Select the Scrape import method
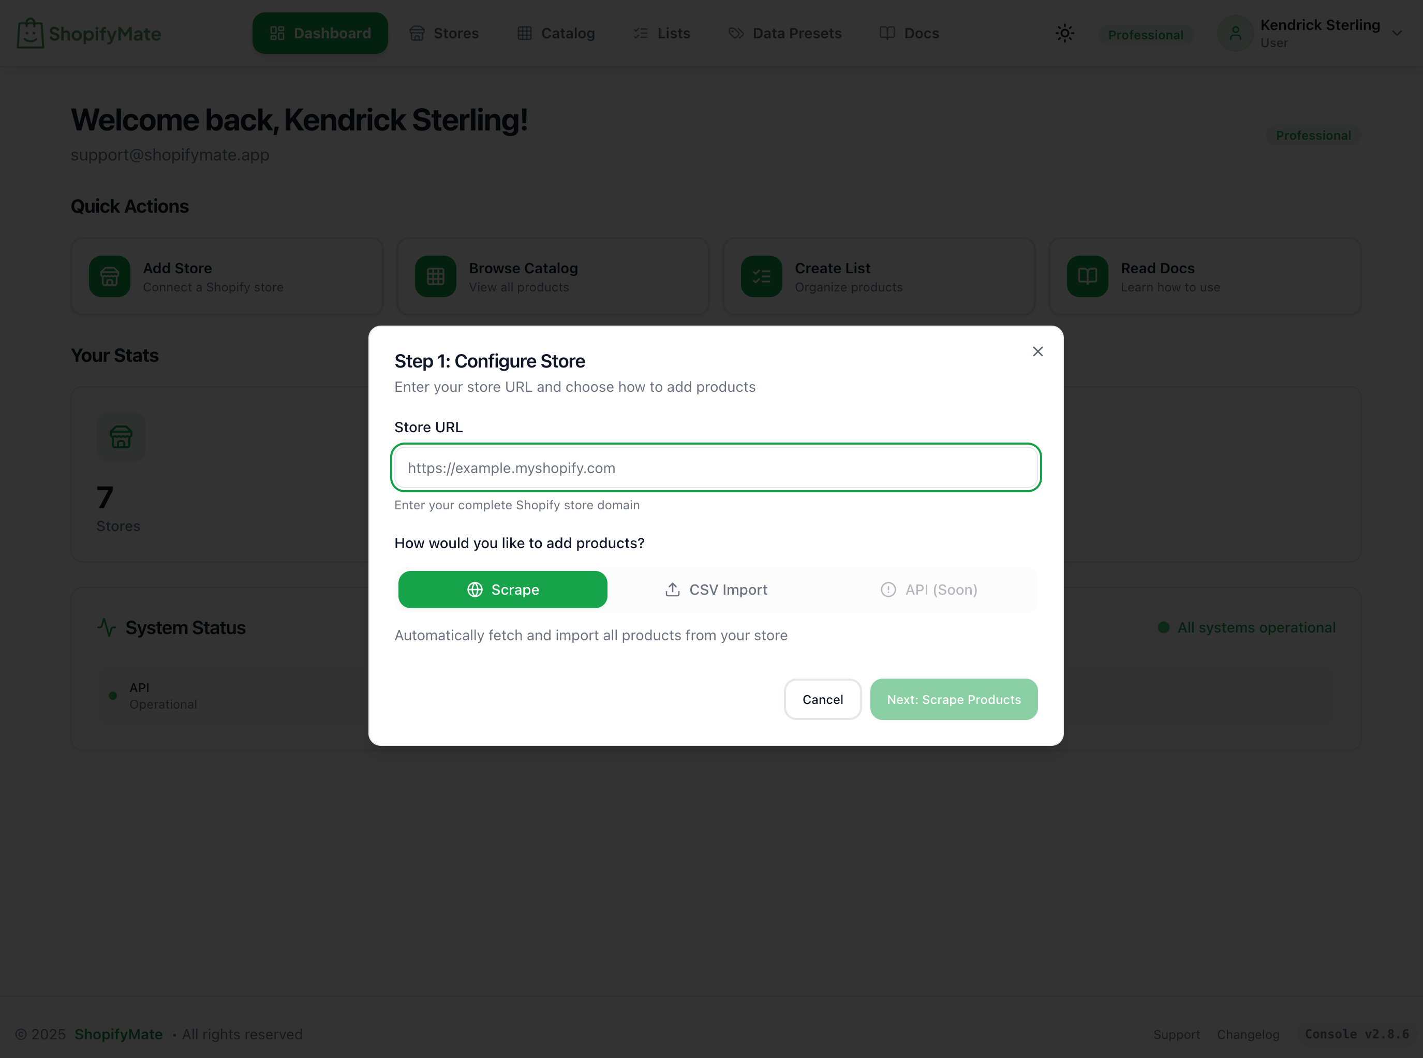 [503, 589]
